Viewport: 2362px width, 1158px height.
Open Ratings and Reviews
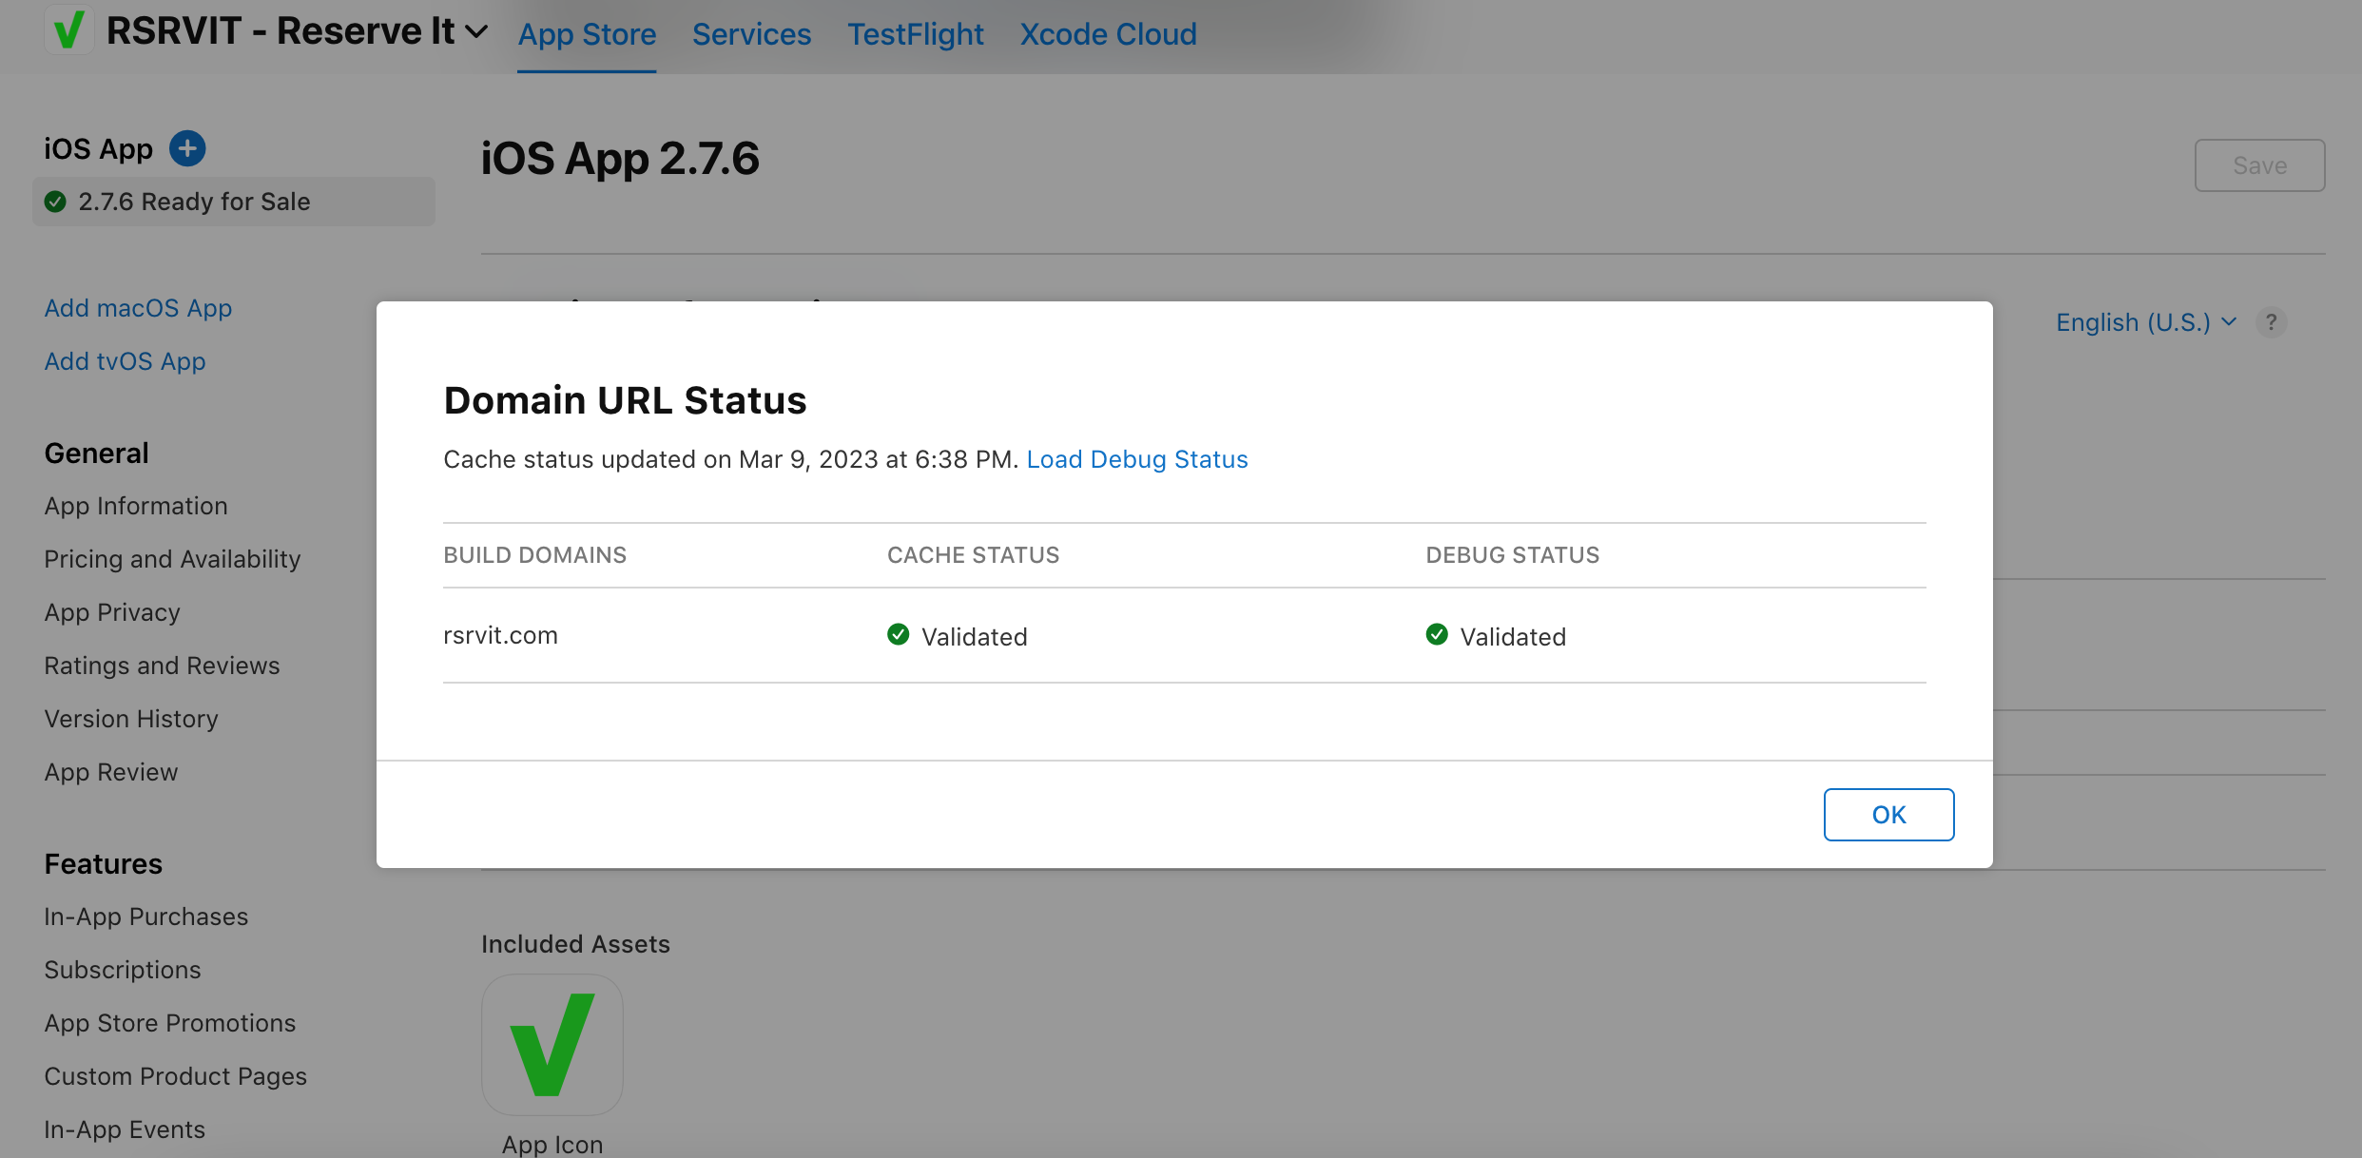[x=162, y=666]
